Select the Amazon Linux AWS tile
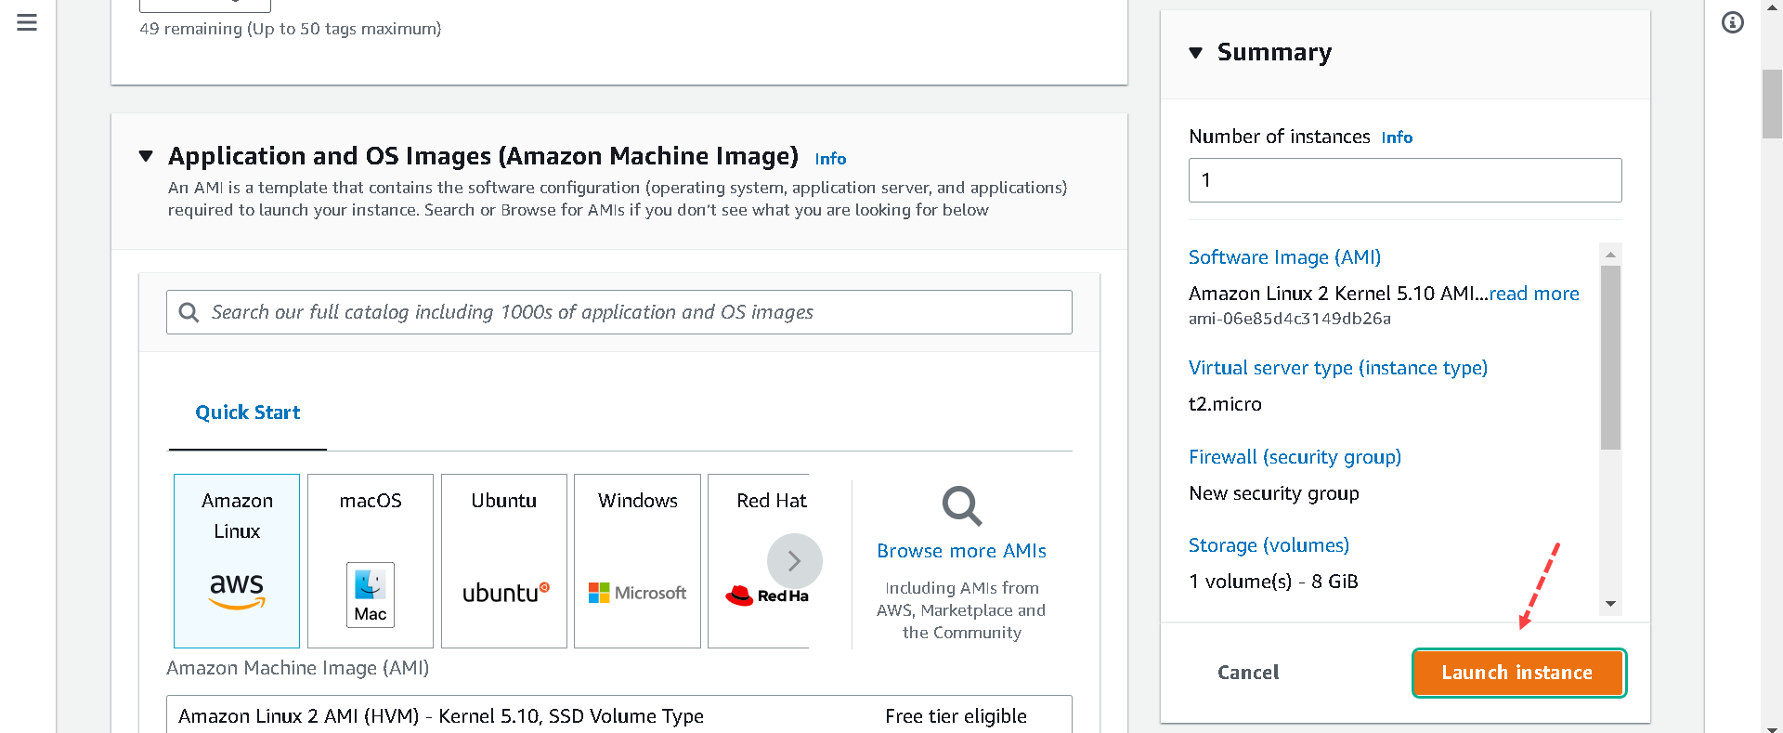The height and width of the screenshot is (733, 1783). pos(237,561)
